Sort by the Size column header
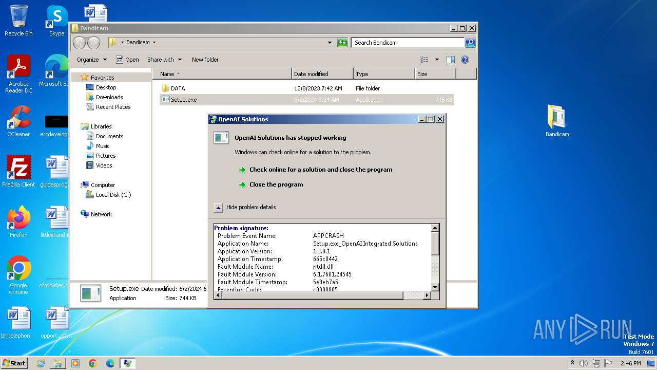Screen dimensions: 657x370 tap(435, 74)
